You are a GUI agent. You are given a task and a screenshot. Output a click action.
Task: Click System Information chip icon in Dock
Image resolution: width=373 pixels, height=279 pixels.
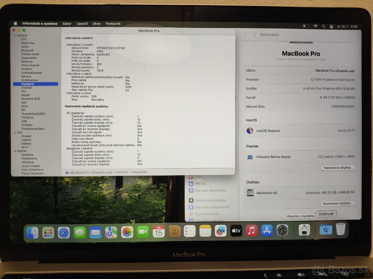(304, 230)
